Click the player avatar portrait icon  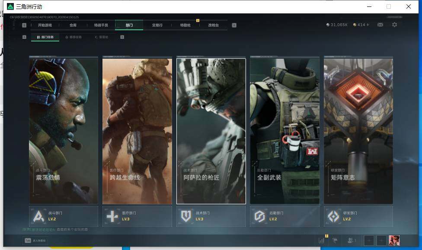point(394,241)
